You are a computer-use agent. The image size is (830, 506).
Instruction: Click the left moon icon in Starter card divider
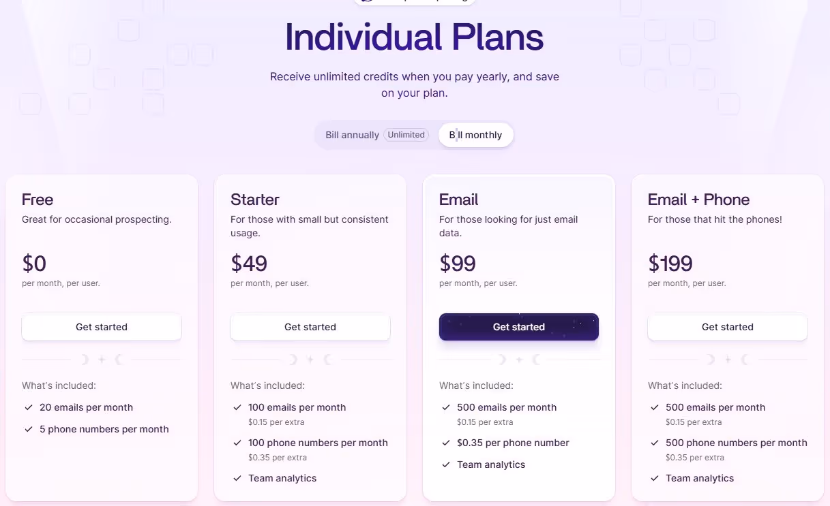(x=293, y=359)
